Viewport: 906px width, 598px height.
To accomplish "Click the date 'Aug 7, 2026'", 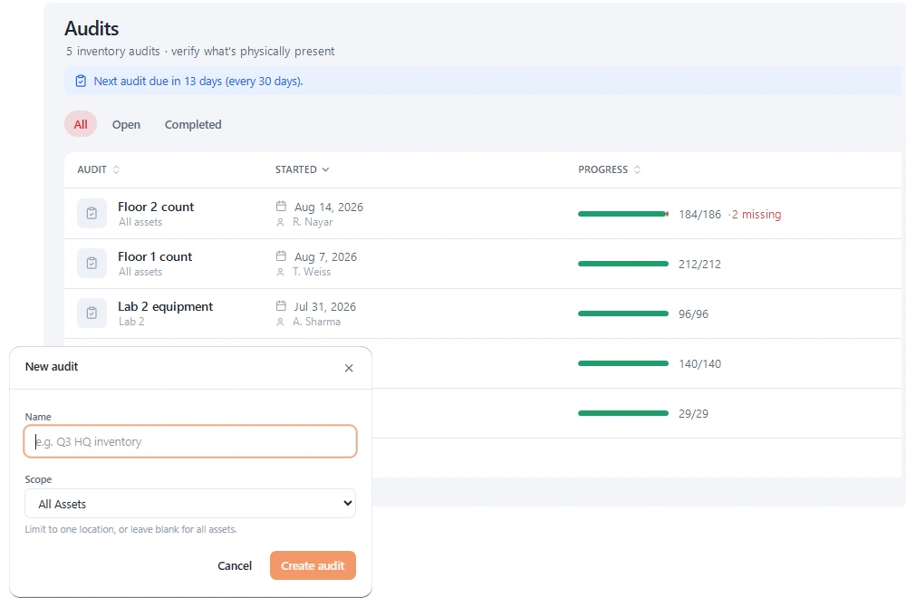I will click(x=325, y=256).
